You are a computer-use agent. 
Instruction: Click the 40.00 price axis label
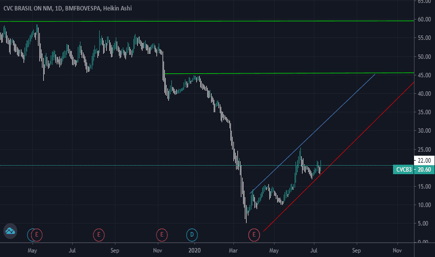[x=424, y=93]
